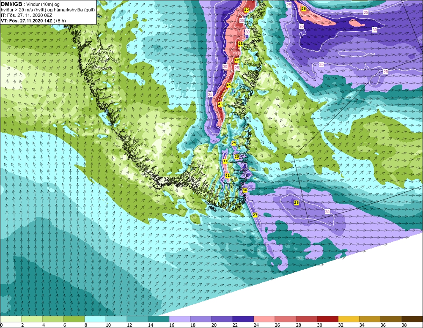Click the topmost yellow 42 gust label
The height and width of the screenshot is (328, 423).
246,10
